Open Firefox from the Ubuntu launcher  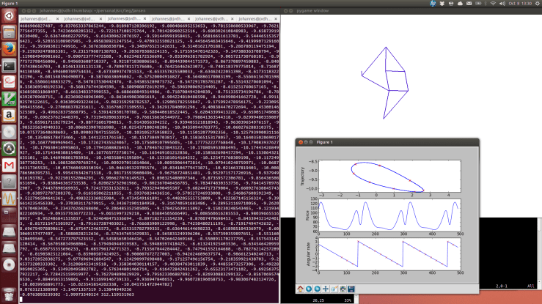click(x=8, y=48)
